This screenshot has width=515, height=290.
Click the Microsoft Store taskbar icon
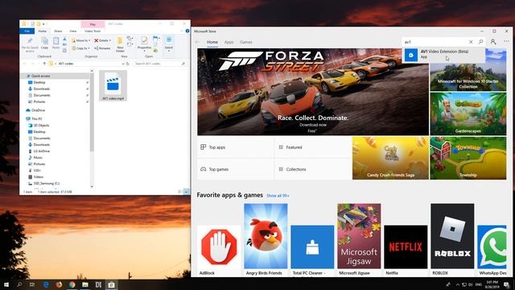coord(111,284)
